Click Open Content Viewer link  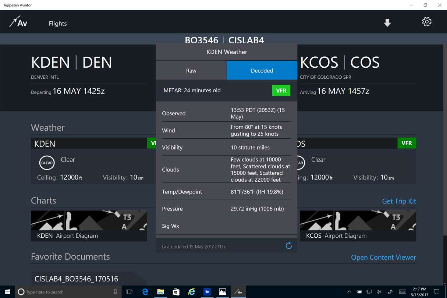tap(383, 258)
